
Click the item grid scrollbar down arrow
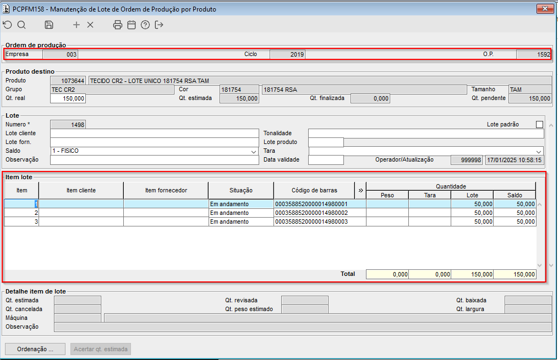pyautogui.click(x=539, y=265)
